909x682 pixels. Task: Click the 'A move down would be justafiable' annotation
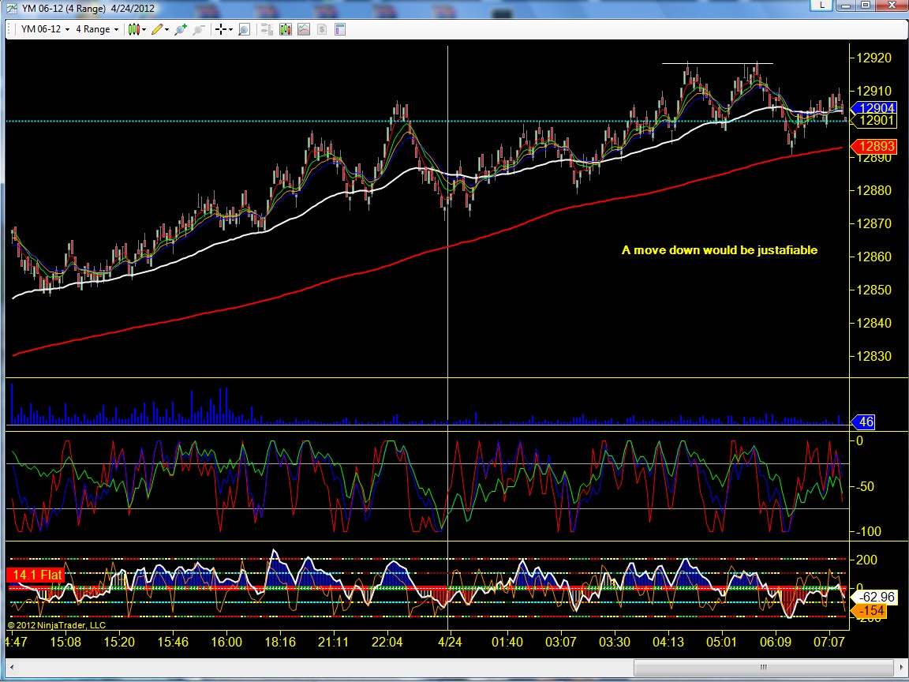click(720, 250)
